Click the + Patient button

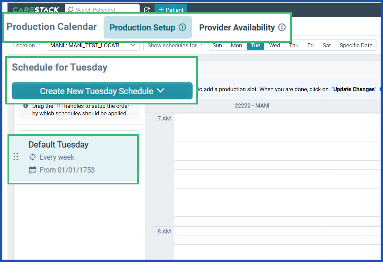click(171, 10)
